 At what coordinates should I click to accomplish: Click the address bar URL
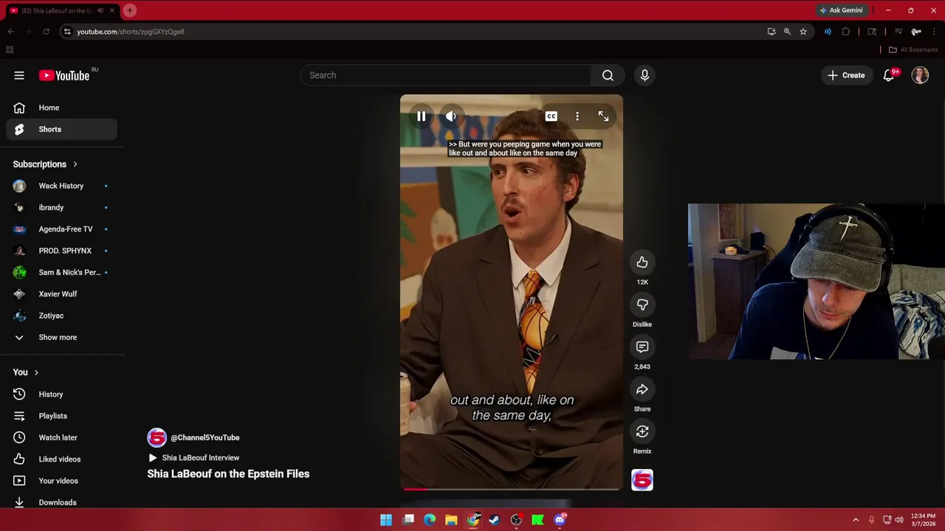pos(131,32)
